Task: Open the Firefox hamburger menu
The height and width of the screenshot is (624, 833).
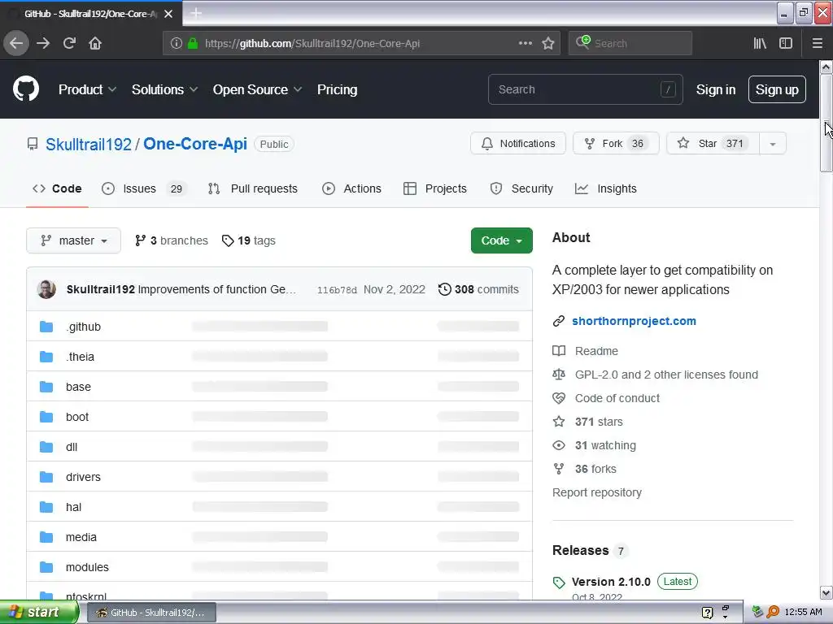Action: (x=817, y=43)
